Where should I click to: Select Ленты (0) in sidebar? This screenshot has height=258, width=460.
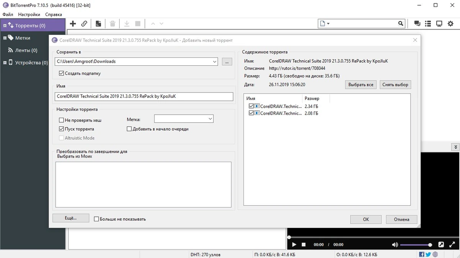coord(26,50)
